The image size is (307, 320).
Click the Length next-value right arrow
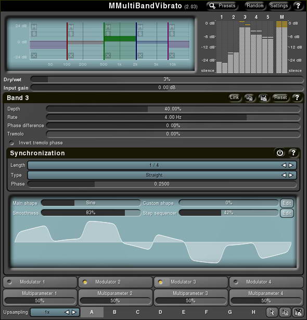[x=291, y=165]
